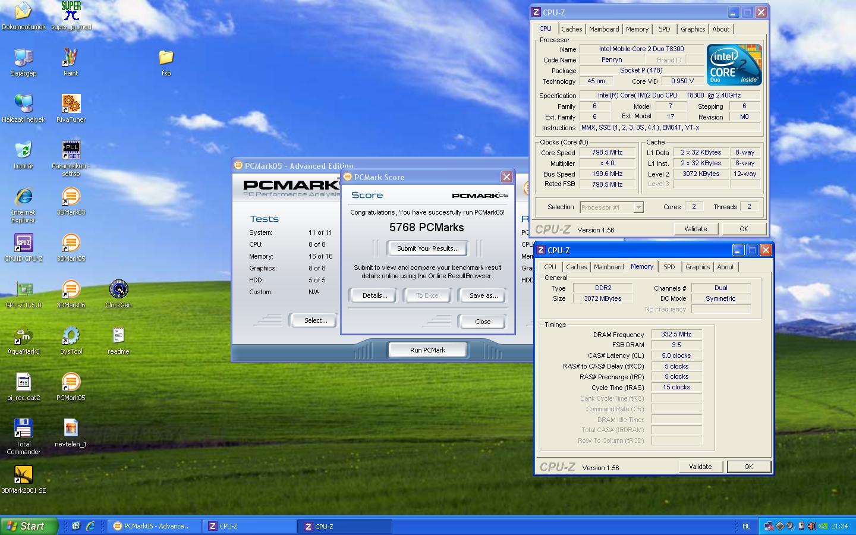Open névtelen_1 image file icon
Viewport: 856px width, 535px height.
(x=71, y=433)
